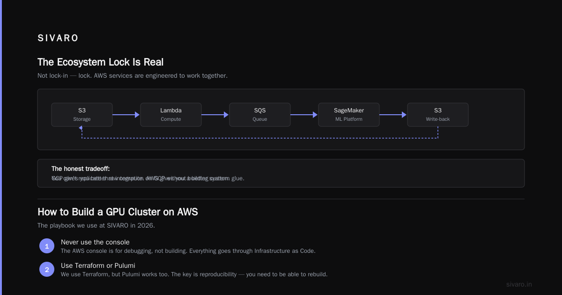Click the step 1 number badge

(47, 246)
